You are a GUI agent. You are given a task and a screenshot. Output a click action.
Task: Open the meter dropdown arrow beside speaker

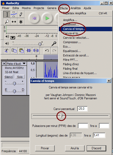tap(13, 37)
